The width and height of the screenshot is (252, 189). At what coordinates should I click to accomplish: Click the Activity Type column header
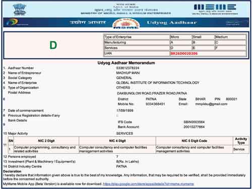[x=241, y=141]
